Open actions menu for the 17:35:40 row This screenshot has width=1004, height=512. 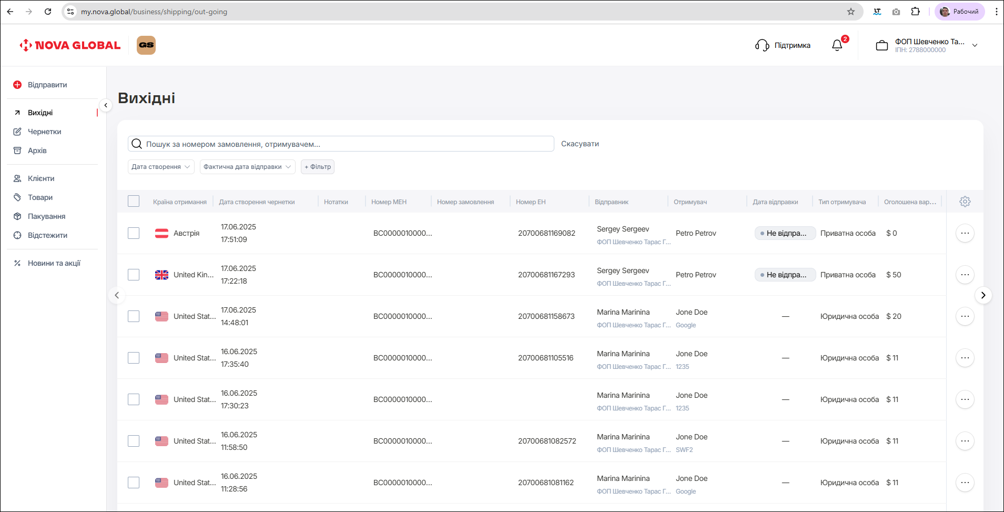pos(965,358)
